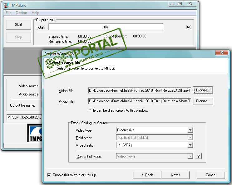The image size is (232, 185).
Task: Click the 'Expert Setting for Source' group label
Action: pos(89,123)
